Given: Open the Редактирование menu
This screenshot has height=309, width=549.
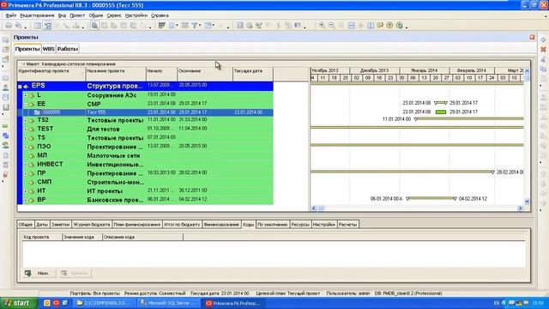Looking at the screenshot, I should click(x=37, y=15).
